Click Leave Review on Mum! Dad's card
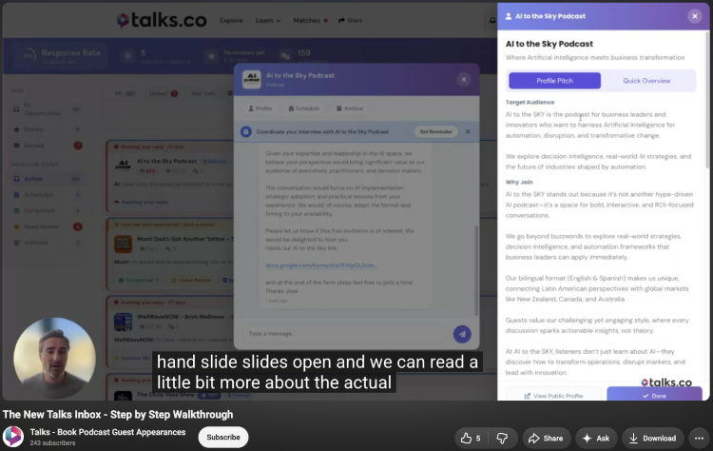This screenshot has height=451, width=713. coord(191,280)
